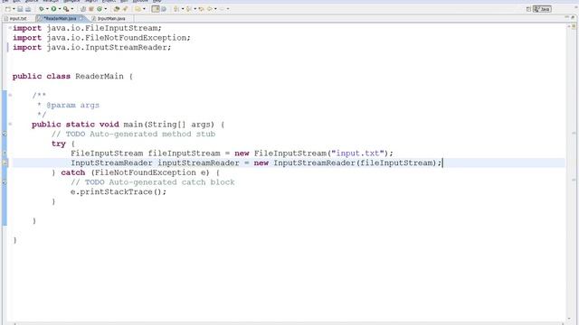Select the Java perspective button
The width and height of the screenshot is (579, 325).
click(x=542, y=9)
